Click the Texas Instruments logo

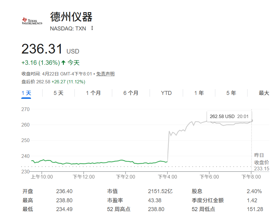coord(32,21)
